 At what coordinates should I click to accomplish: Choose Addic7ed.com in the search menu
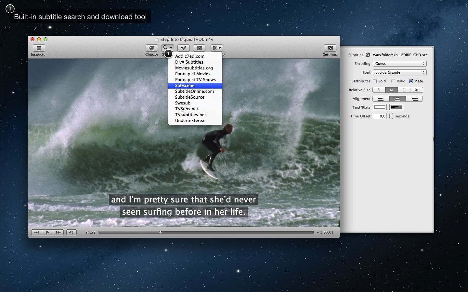190,56
